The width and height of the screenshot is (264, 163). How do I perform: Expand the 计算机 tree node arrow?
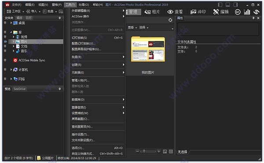click(11, 69)
